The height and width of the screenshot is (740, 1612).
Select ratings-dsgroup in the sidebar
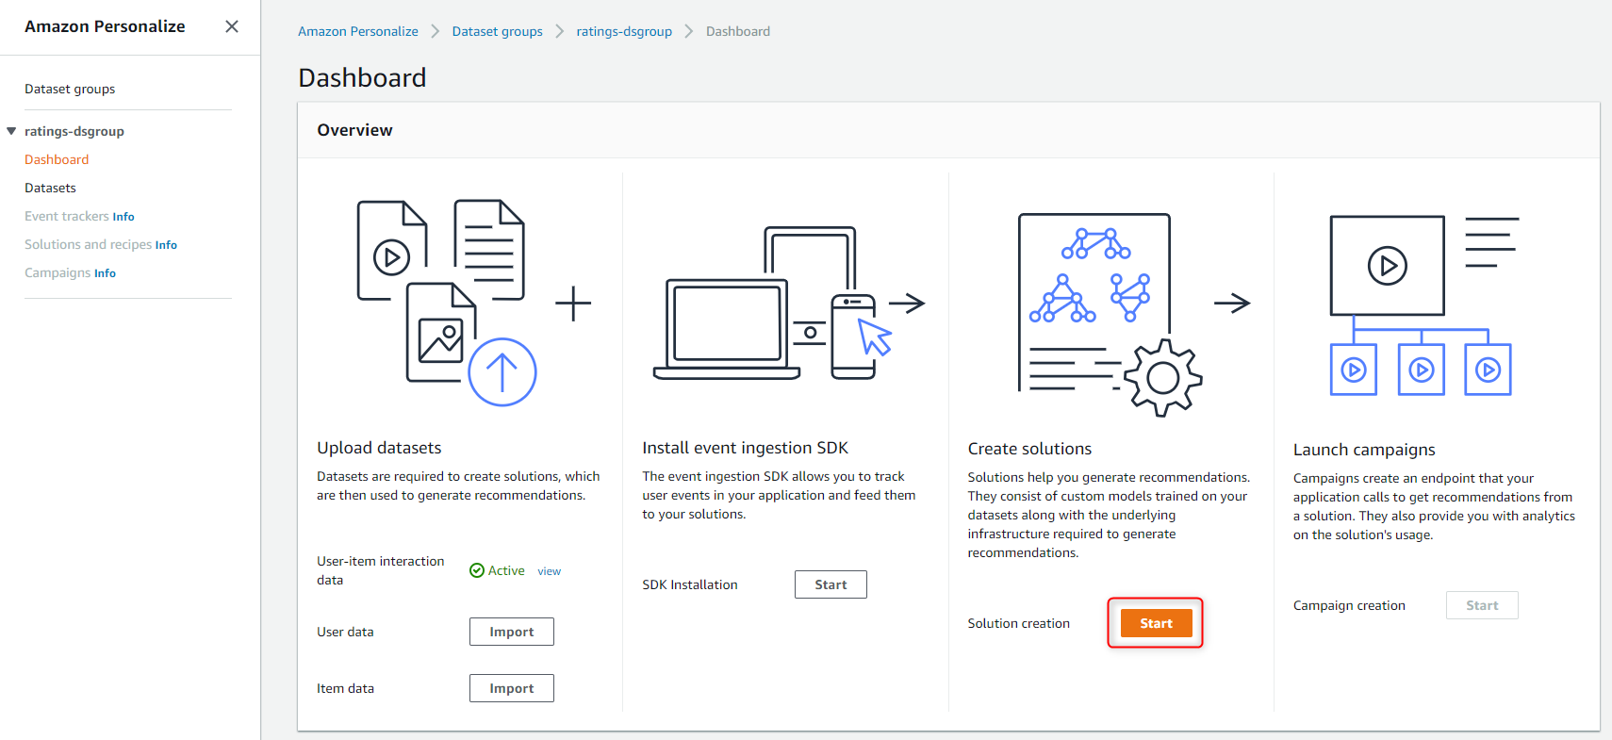(x=74, y=131)
